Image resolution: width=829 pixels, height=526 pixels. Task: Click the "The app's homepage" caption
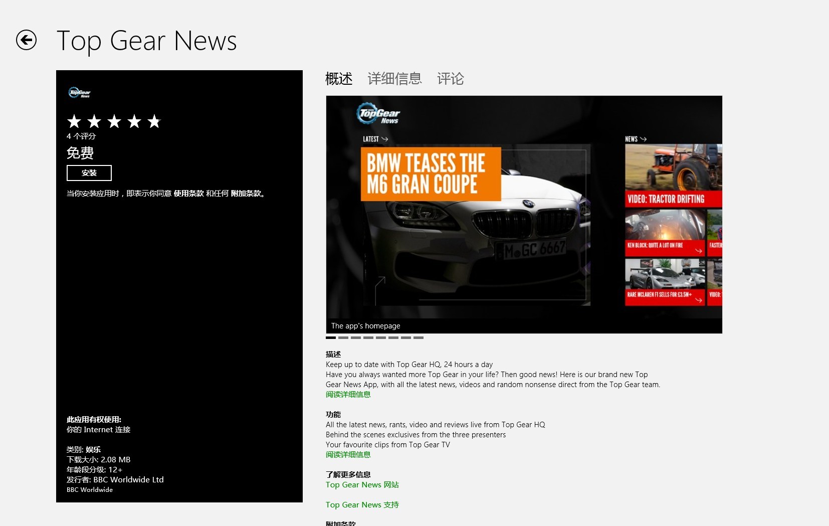tap(366, 326)
